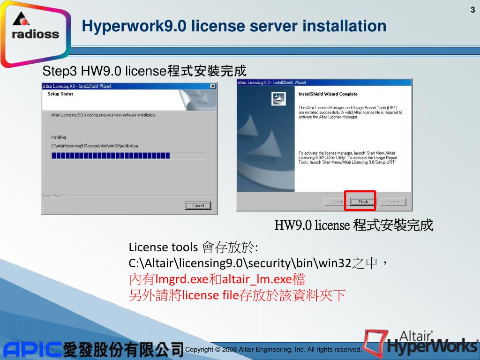
Task: Click the 'installed successfully' paragraph in the wizard
Action: click(x=350, y=112)
